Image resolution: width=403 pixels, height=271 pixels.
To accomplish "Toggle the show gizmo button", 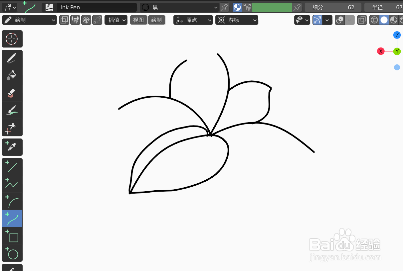I will [317, 20].
